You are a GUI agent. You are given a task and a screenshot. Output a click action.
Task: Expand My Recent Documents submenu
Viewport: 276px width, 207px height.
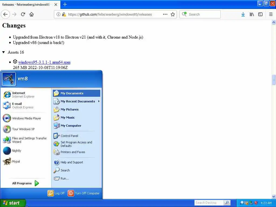click(77, 101)
